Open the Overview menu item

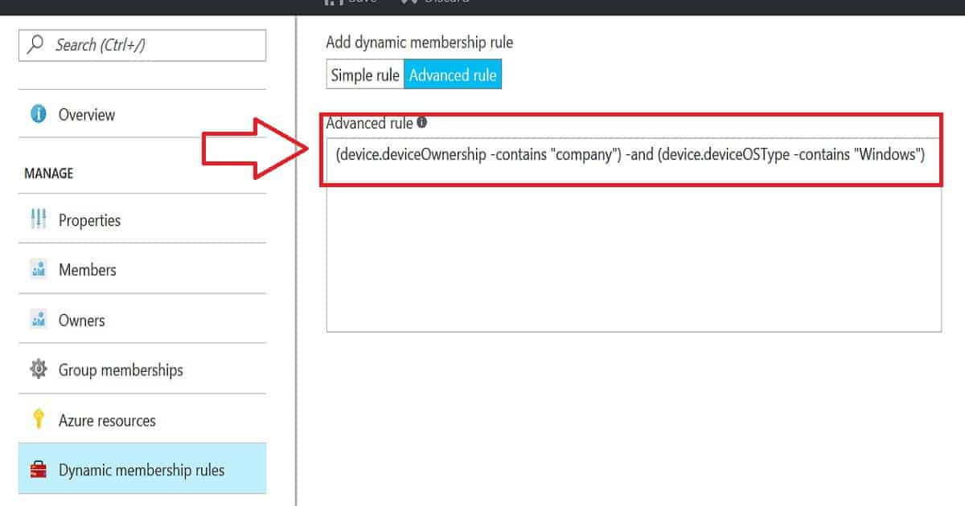pos(142,115)
